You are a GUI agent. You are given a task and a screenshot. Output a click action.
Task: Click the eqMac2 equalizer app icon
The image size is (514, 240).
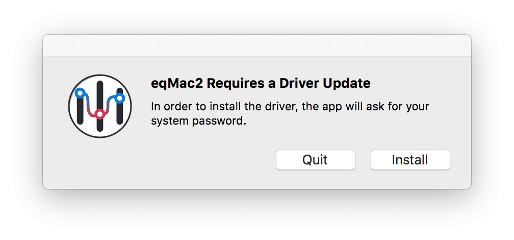pyautogui.click(x=100, y=106)
